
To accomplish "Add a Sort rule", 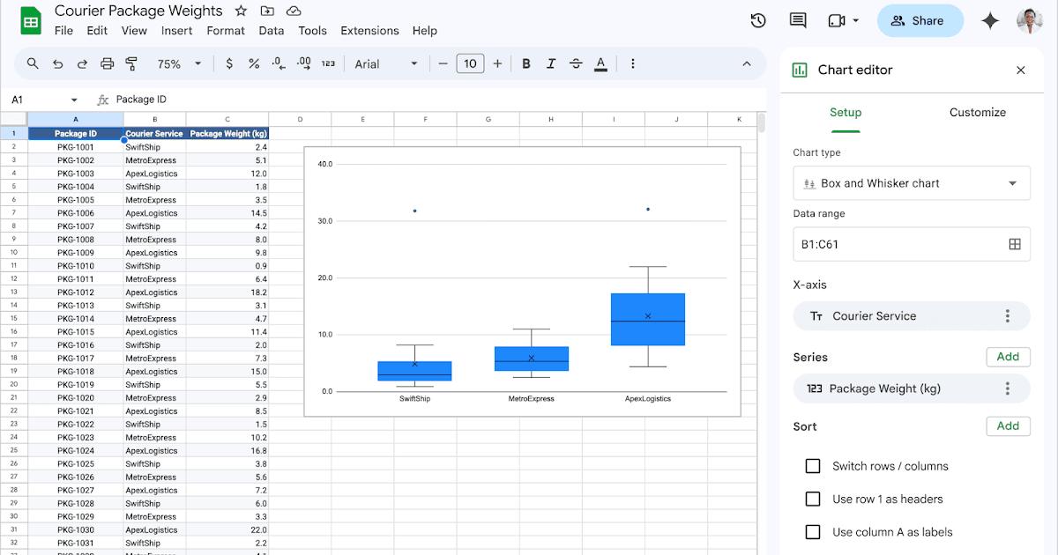I will coord(1008,425).
